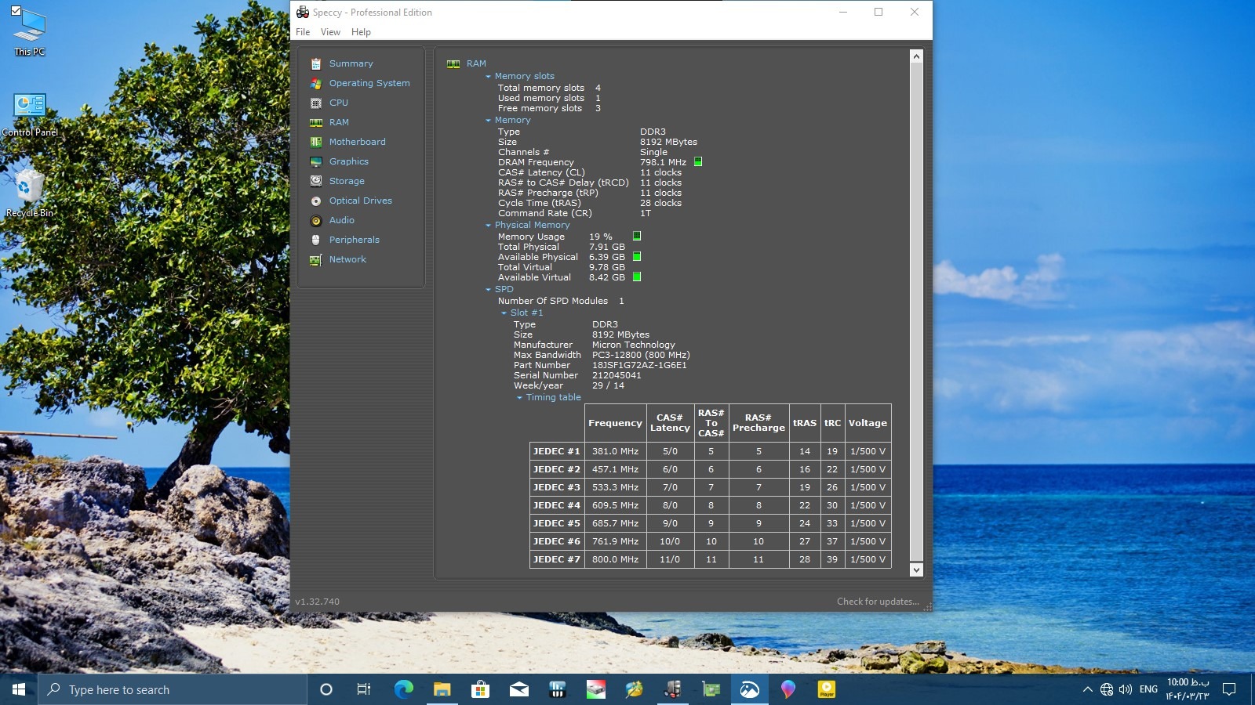Viewport: 1255px width, 705px height.
Task: Click the scrollbar up arrow
Action: coord(916,56)
